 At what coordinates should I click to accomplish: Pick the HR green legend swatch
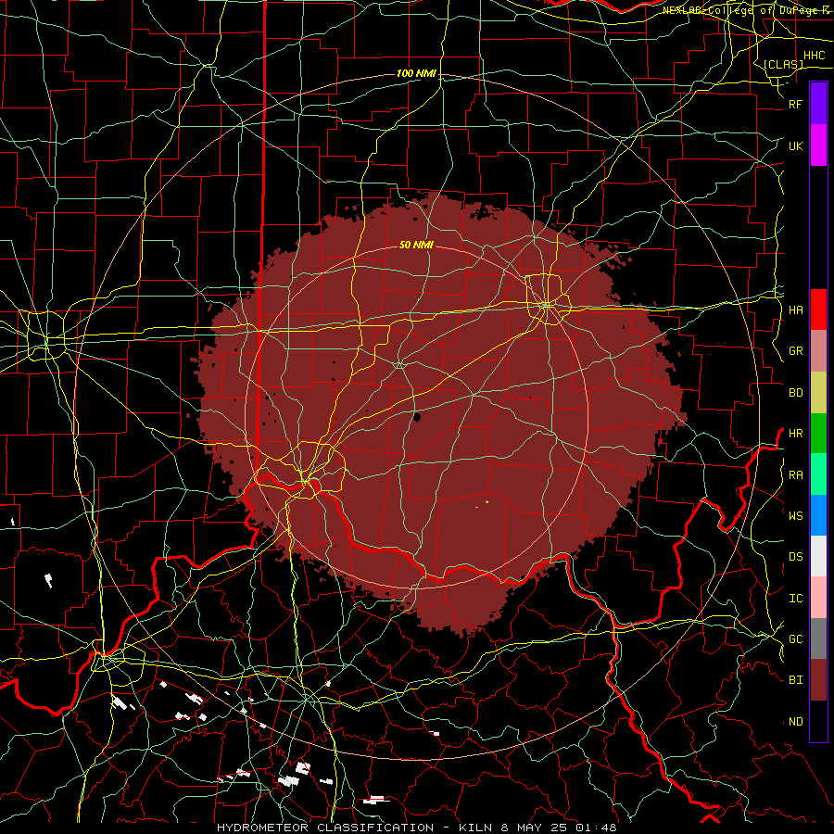(x=818, y=433)
